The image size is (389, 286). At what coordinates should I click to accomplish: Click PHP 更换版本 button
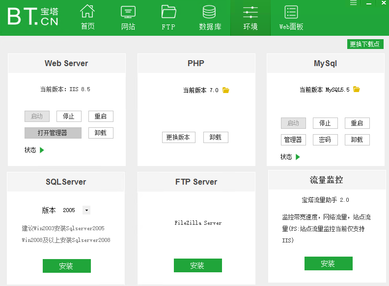(x=179, y=137)
